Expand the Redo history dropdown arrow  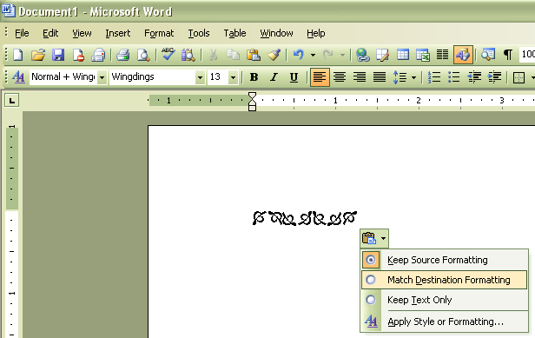(x=342, y=55)
